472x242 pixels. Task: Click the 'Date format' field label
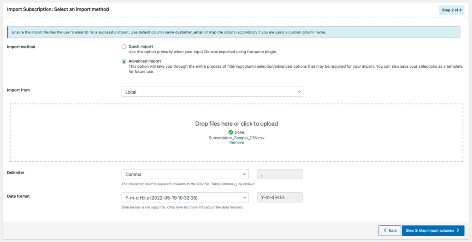click(x=18, y=196)
